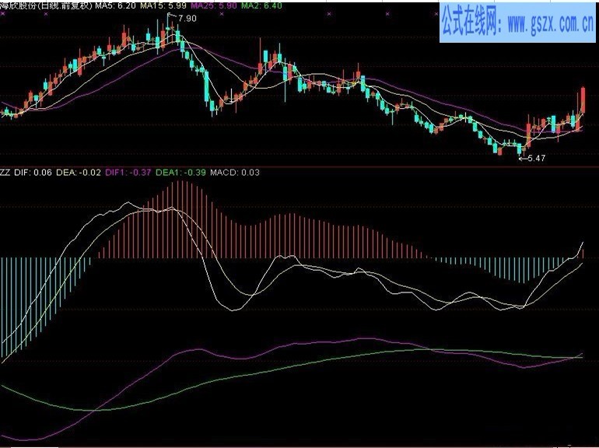Click the ZZ indicator name
The height and width of the screenshot is (448, 599).
(5, 172)
